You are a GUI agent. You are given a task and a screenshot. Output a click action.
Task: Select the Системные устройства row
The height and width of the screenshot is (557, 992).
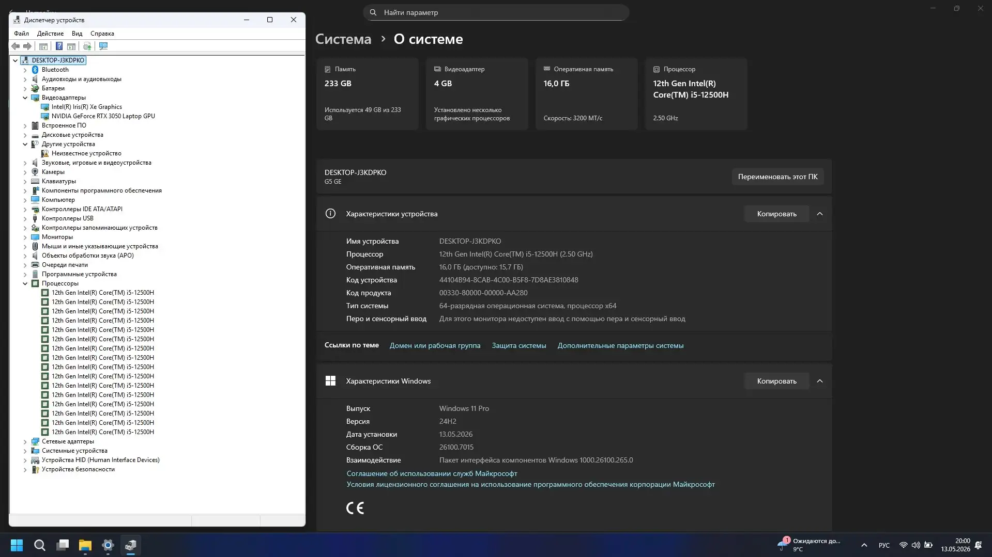74,451
